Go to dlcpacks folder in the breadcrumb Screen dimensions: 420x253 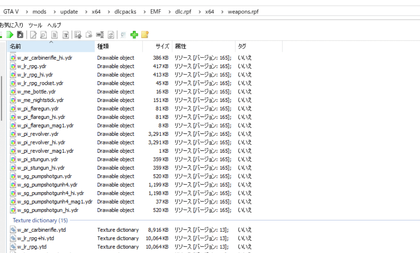click(x=125, y=12)
